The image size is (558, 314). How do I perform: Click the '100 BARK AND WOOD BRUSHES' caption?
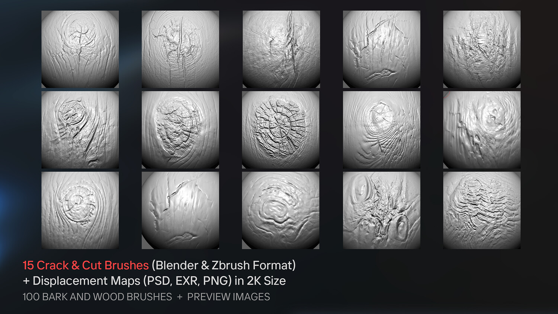point(97,297)
